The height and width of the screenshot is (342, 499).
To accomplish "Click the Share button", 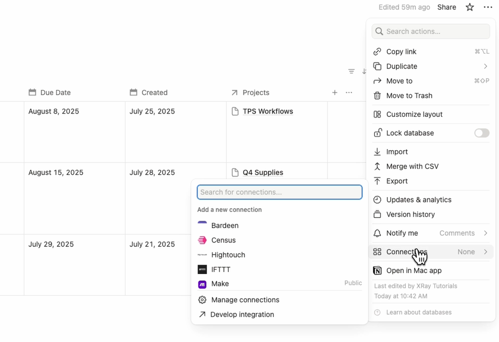I will 447,7.
